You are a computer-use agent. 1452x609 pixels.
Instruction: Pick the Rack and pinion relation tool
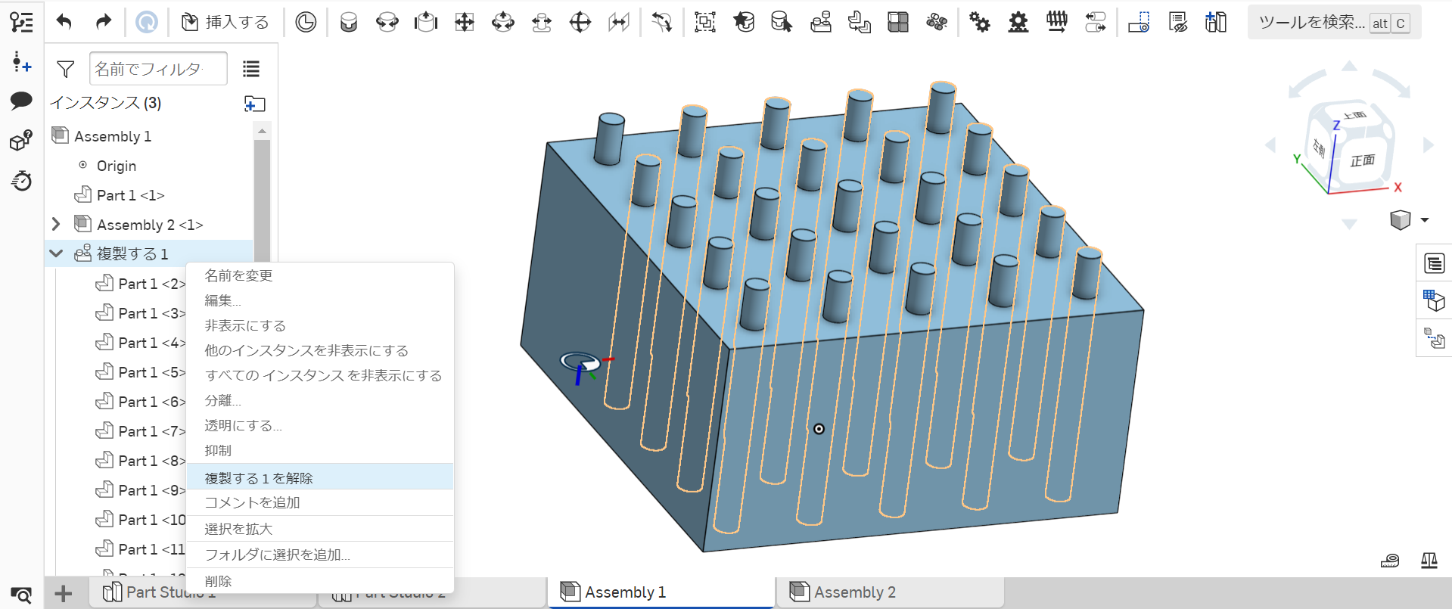(x=1018, y=23)
